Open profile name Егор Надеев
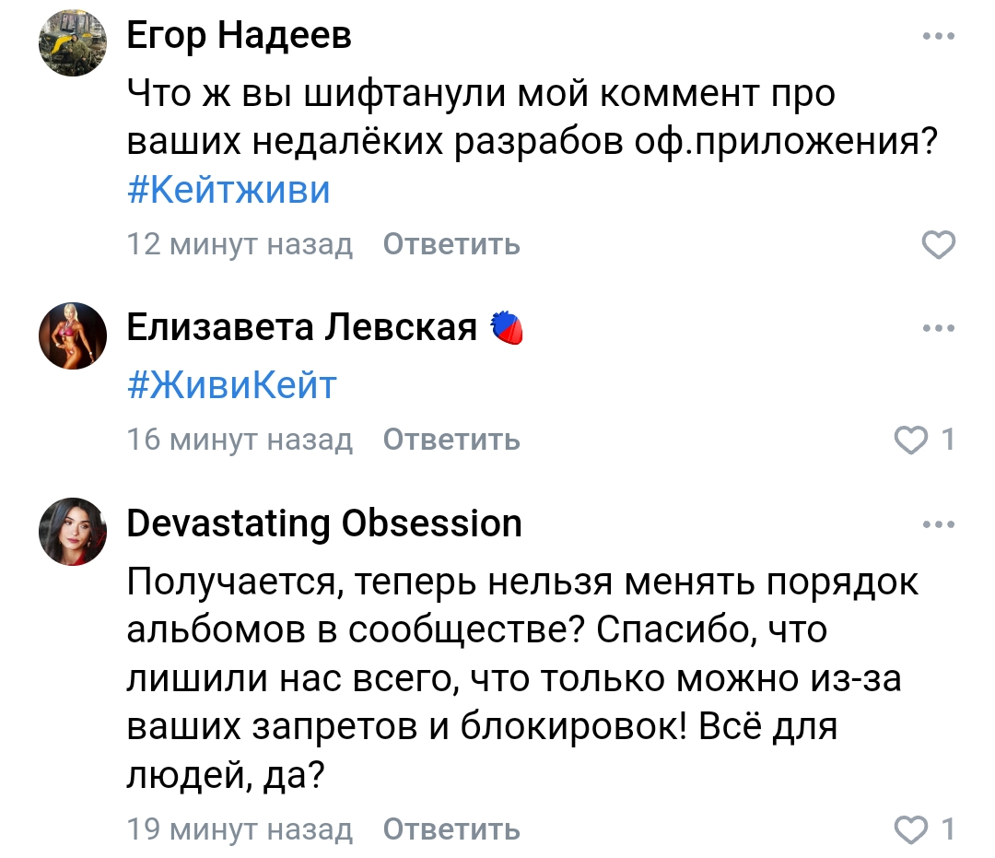 tap(239, 36)
